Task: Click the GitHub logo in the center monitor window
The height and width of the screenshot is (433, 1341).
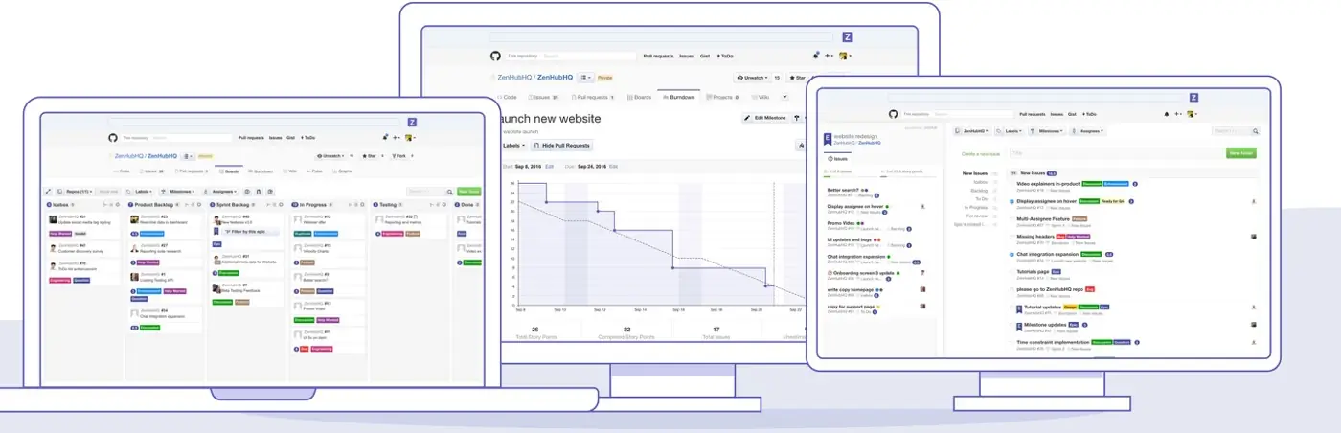Action: [495, 57]
